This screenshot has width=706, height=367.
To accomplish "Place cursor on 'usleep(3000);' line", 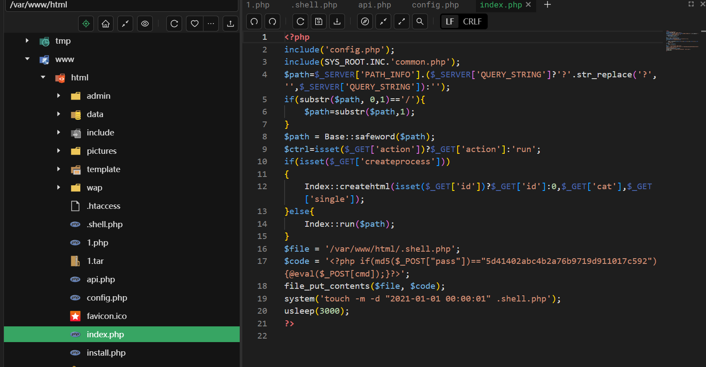I will click(317, 311).
